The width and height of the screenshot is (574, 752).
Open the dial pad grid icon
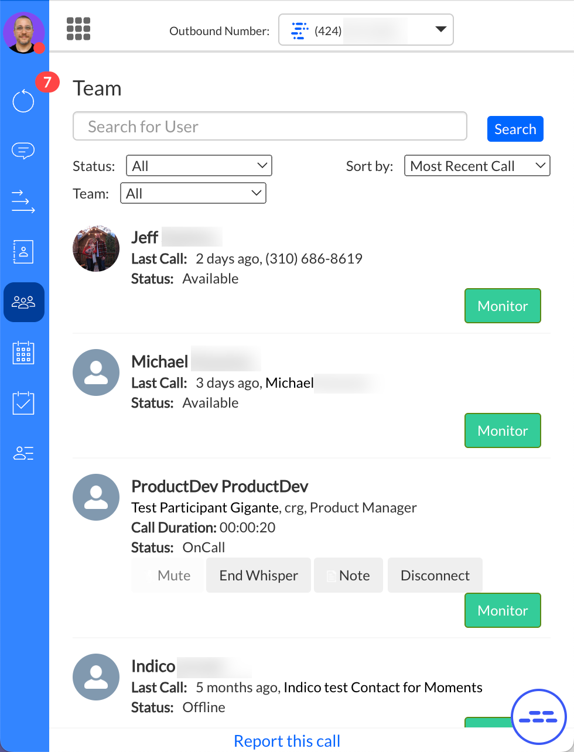point(78,29)
